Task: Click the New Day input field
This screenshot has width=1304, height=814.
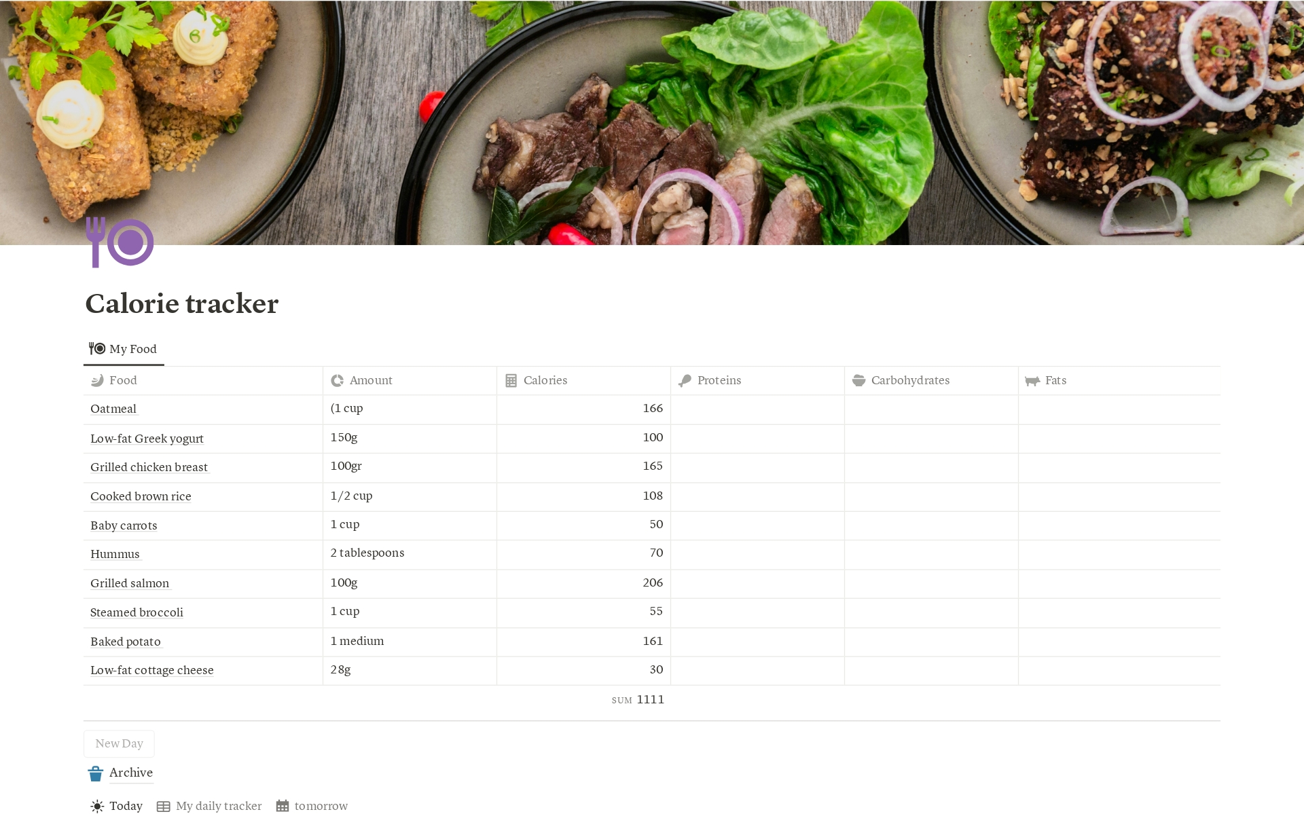Action: click(117, 743)
